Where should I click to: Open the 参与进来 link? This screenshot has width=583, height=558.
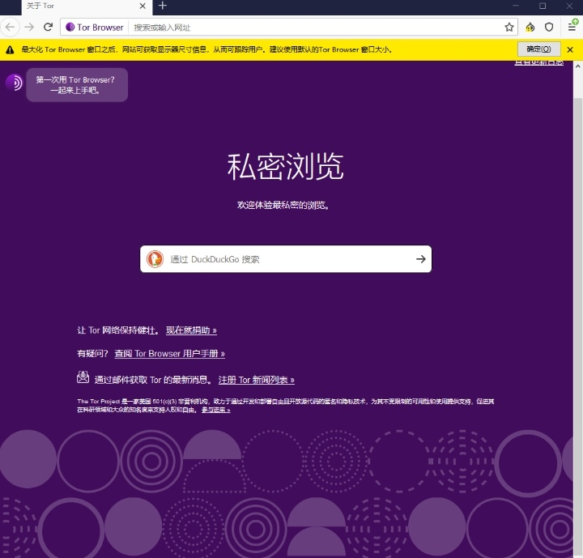click(x=216, y=410)
